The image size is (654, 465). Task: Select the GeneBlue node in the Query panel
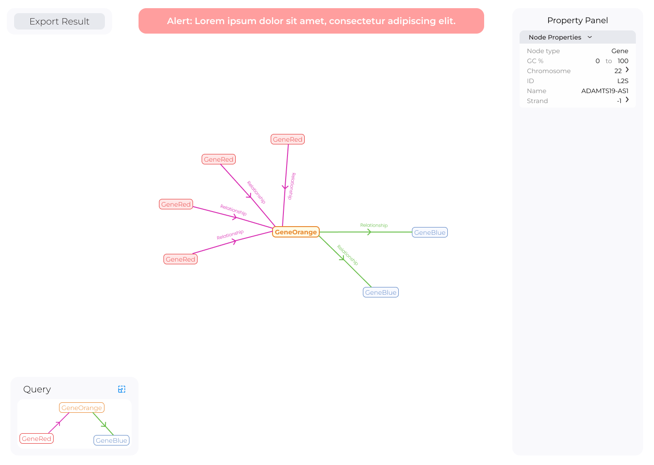click(x=111, y=440)
